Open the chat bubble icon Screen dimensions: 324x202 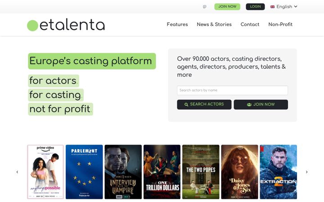205,7
